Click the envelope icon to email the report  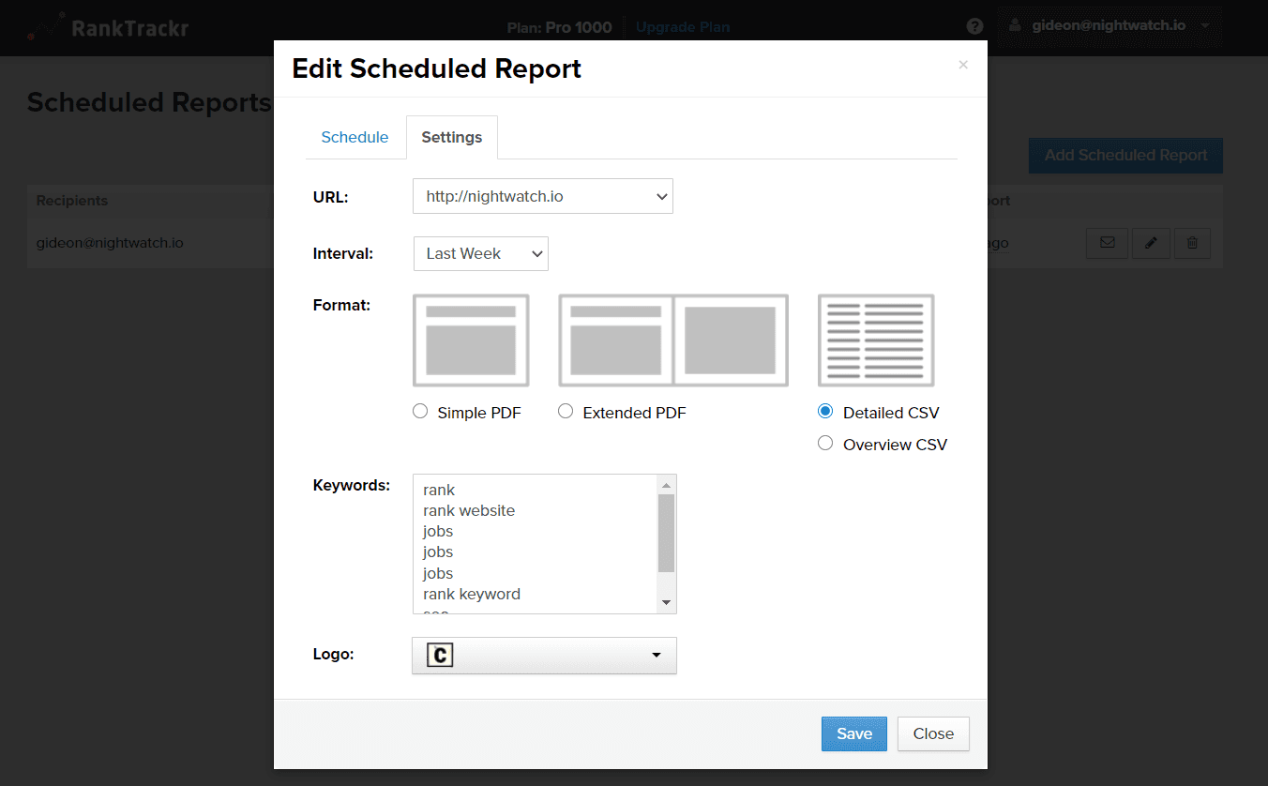click(1107, 243)
